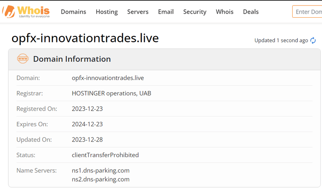322x188 pixels.
Task: Click the 'Expires On:' label
Action: pyautogui.click(x=32, y=124)
